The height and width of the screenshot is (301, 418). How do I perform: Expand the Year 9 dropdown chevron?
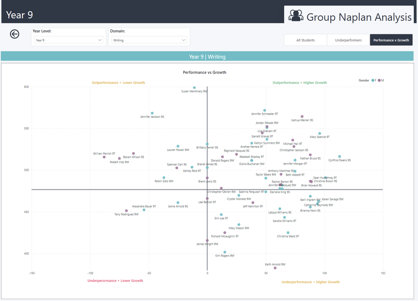pyautogui.click(x=100, y=40)
